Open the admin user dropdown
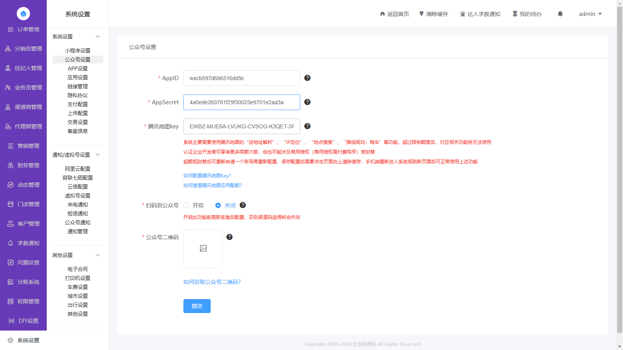 pos(590,14)
